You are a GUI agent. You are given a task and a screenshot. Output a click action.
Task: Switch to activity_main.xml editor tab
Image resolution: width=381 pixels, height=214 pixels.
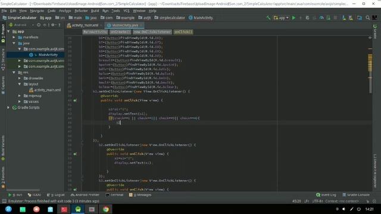(x=85, y=25)
